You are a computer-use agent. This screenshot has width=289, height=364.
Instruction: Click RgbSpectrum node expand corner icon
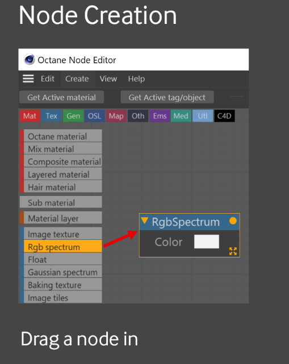[233, 251]
